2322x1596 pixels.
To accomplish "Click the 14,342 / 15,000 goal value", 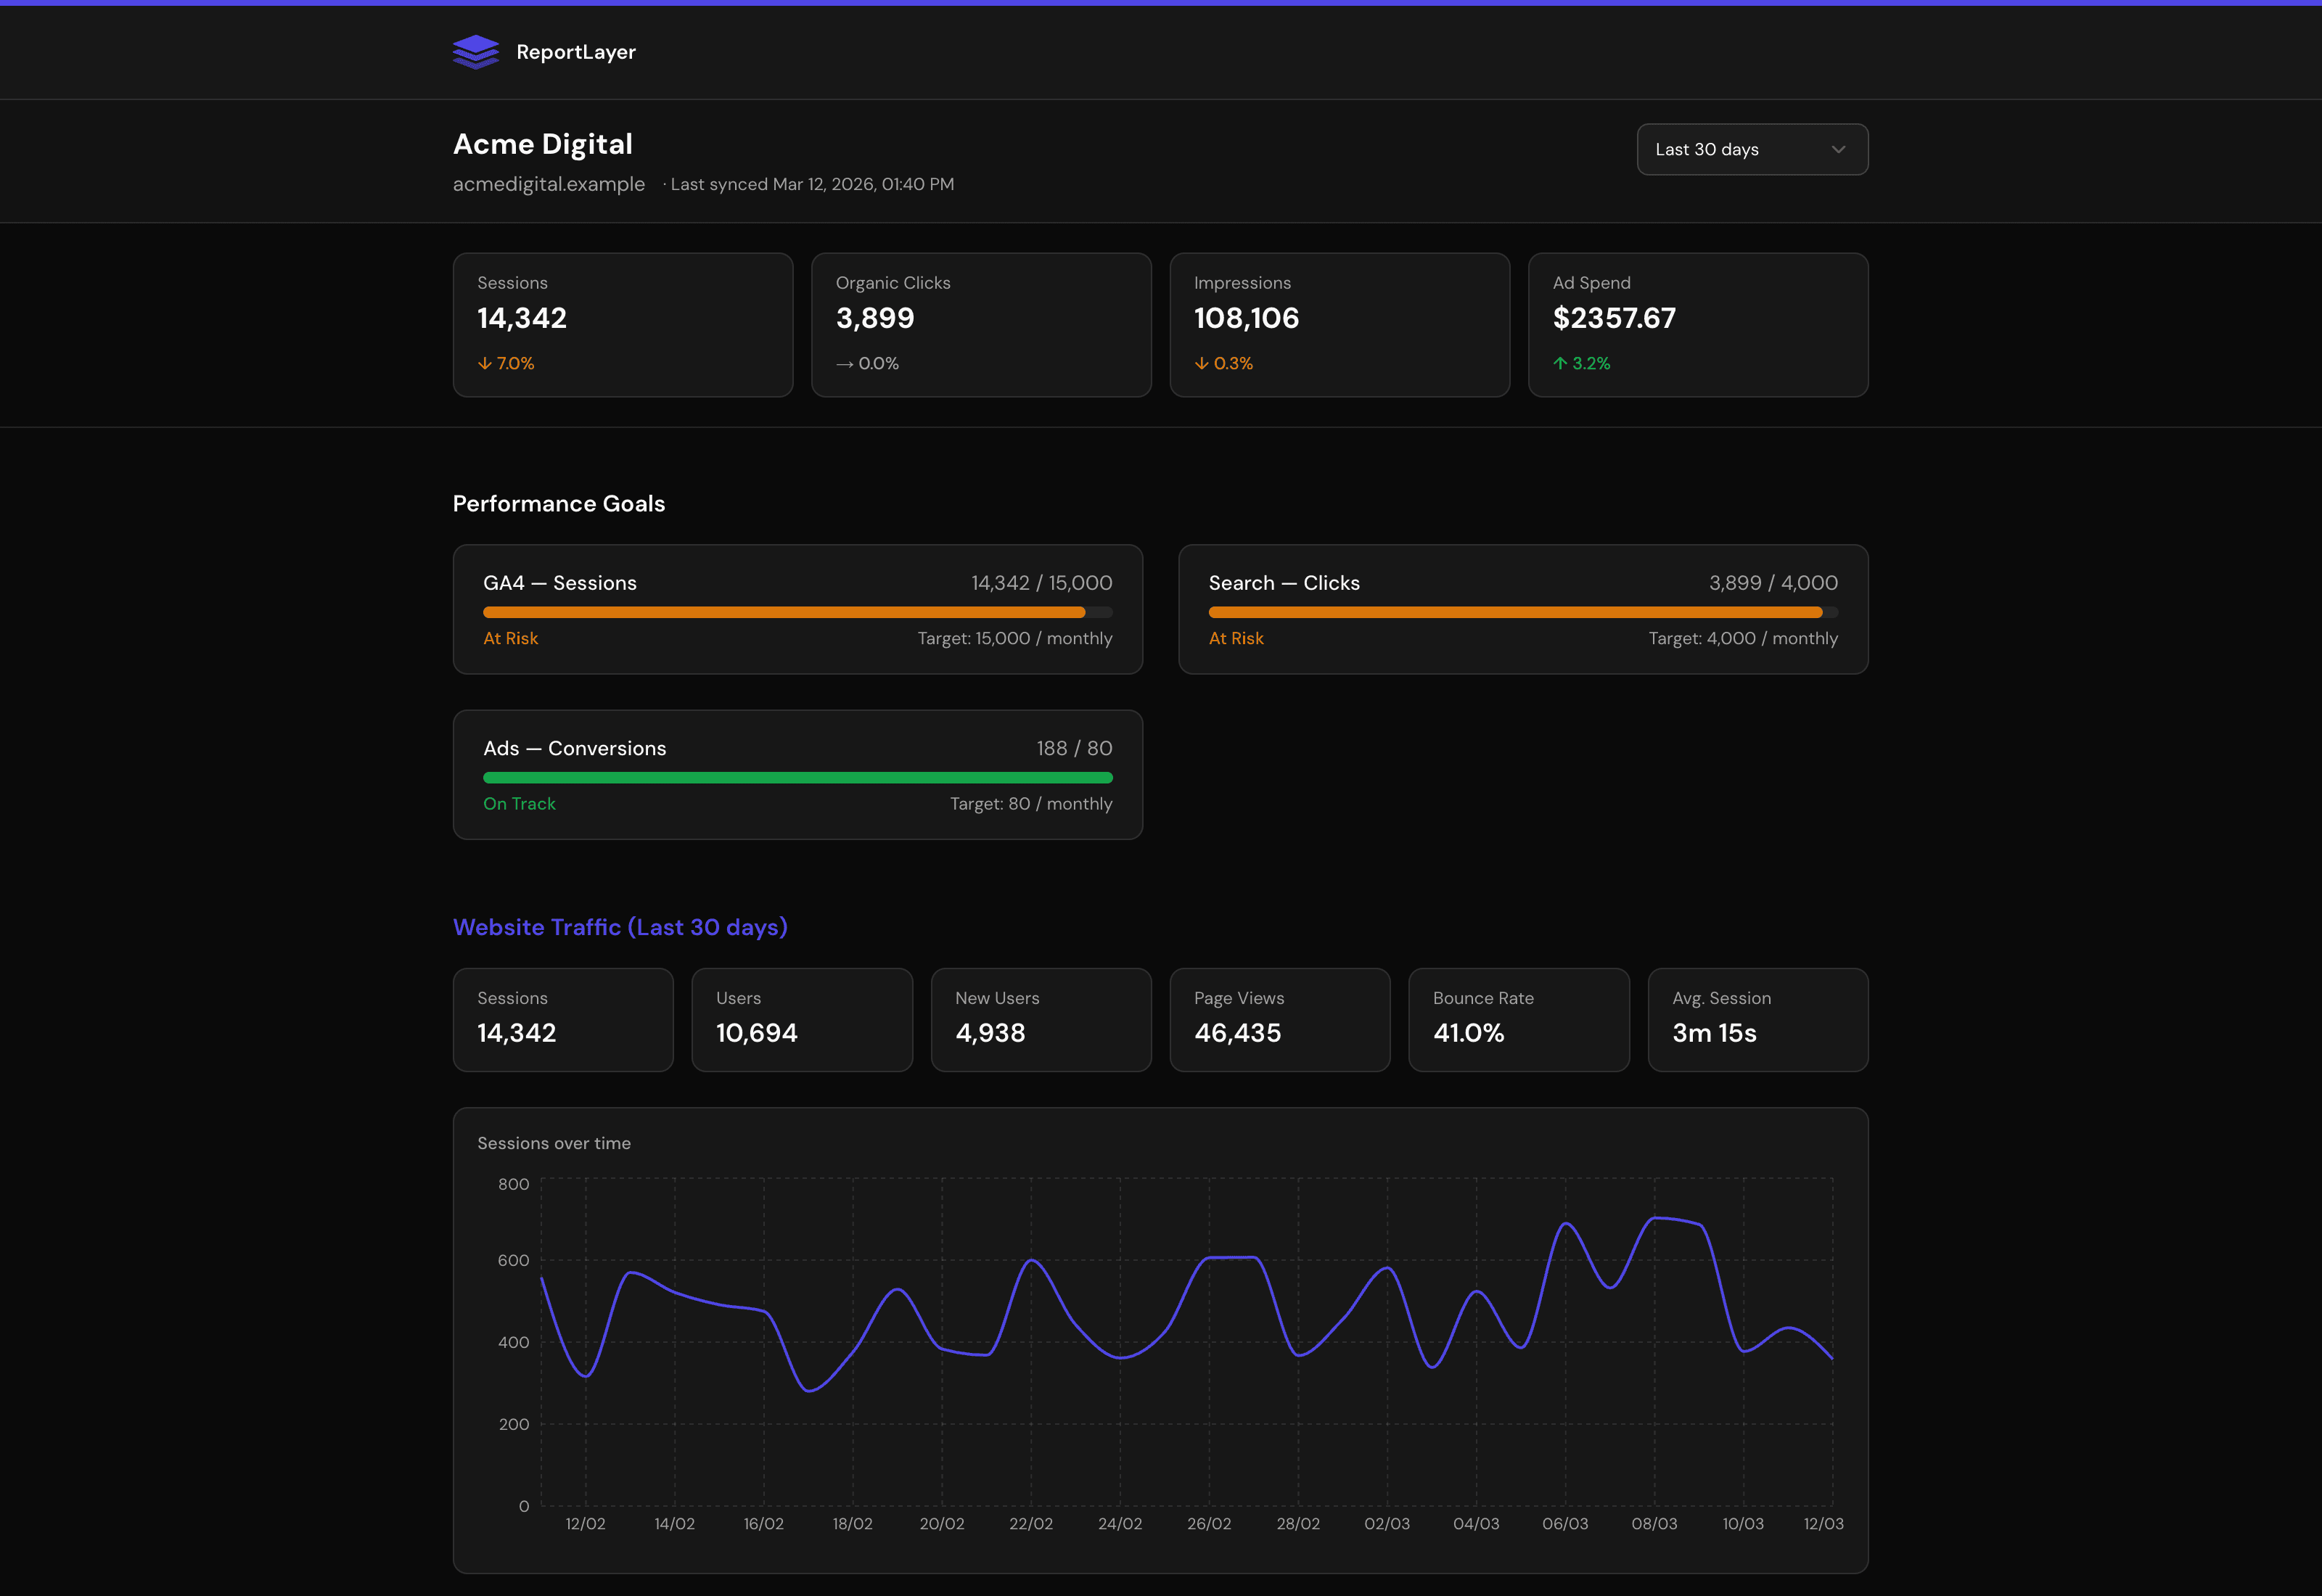I will pyautogui.click(x=1042, y=583).
